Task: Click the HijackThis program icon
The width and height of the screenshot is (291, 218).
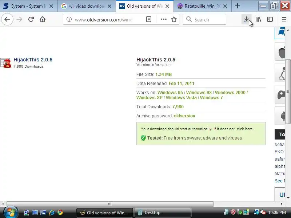Action: 6,63
